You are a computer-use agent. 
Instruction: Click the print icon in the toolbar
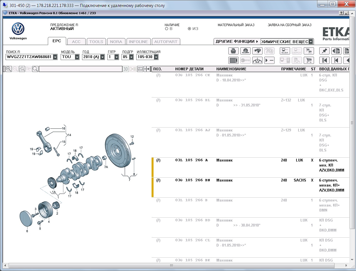233,51
